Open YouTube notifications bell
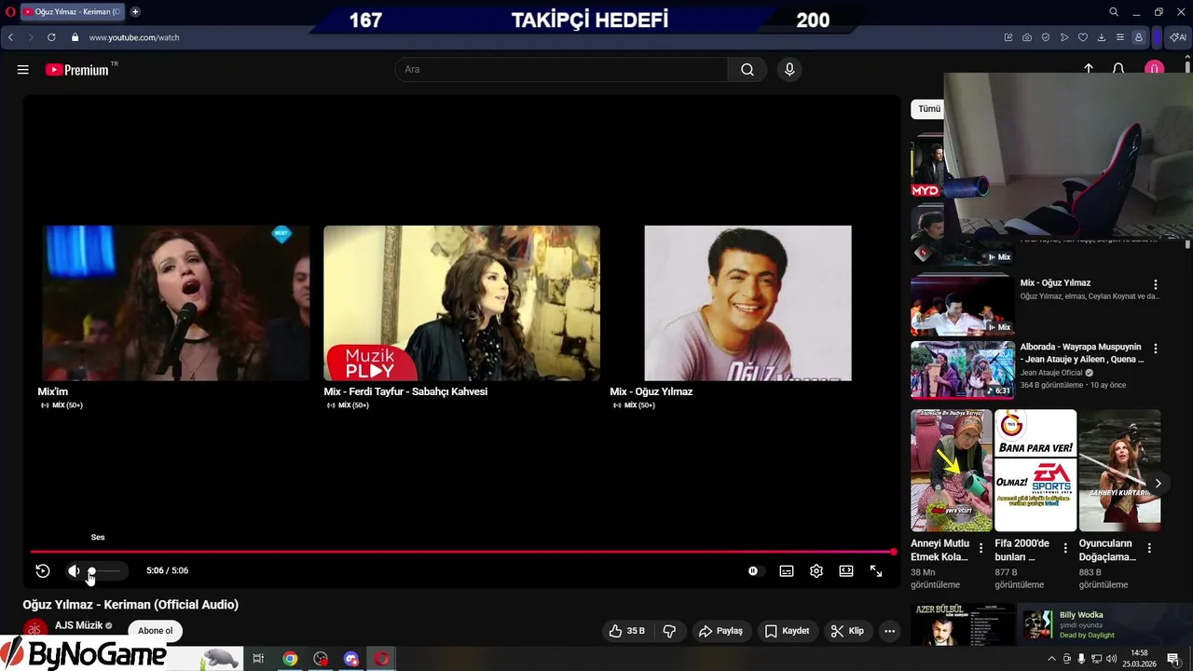This screenshot has width=1193, height=671. pyautogui.click(x=1118, y=70)
